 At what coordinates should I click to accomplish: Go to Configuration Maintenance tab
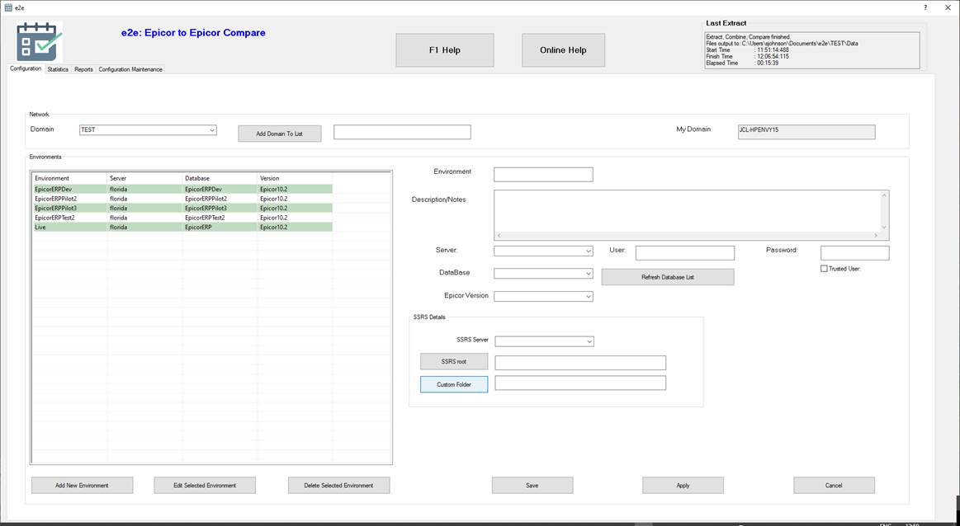[x=130, y=69]
